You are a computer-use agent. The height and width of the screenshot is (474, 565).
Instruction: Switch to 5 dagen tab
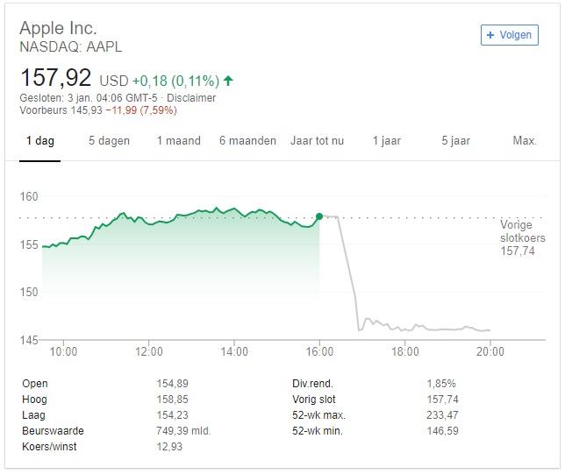click(109, 140)
